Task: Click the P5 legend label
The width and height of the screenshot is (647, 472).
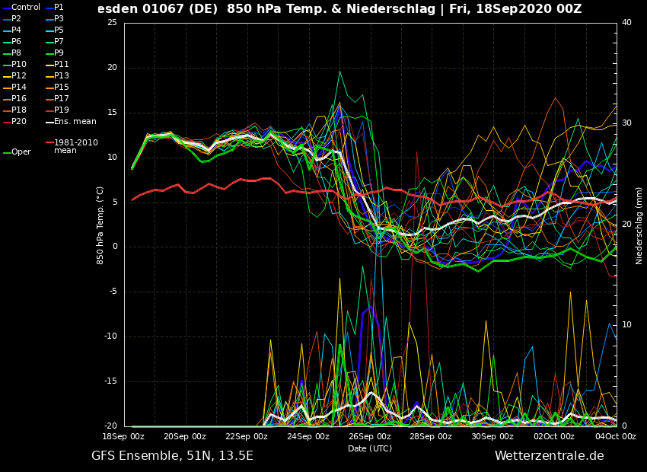Action: point(59,30)
